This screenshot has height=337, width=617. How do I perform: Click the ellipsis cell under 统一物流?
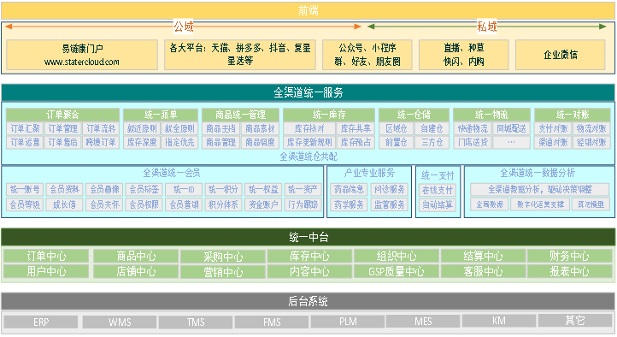pos(511,142)
